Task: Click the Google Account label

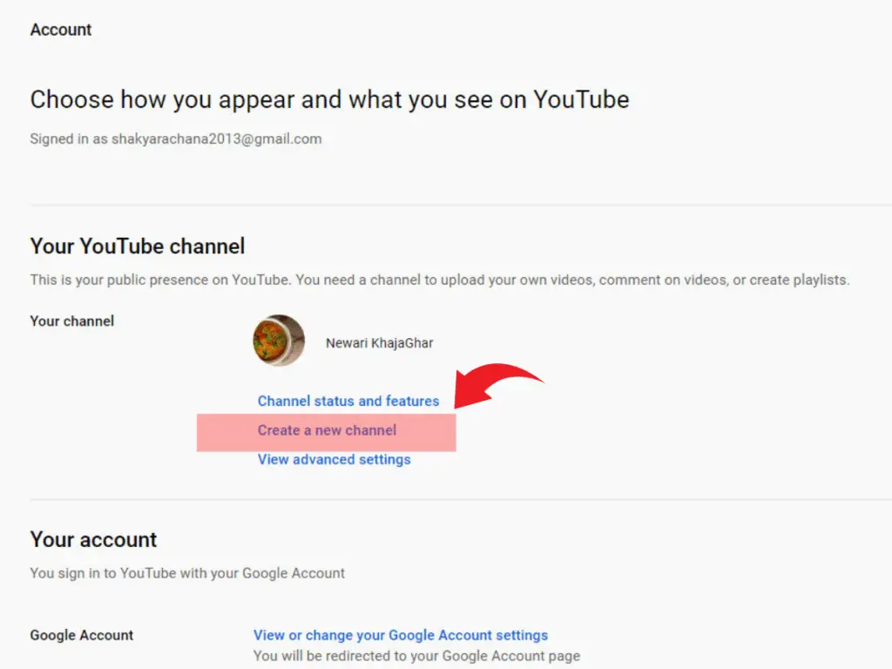Action: tap(81, 635)
